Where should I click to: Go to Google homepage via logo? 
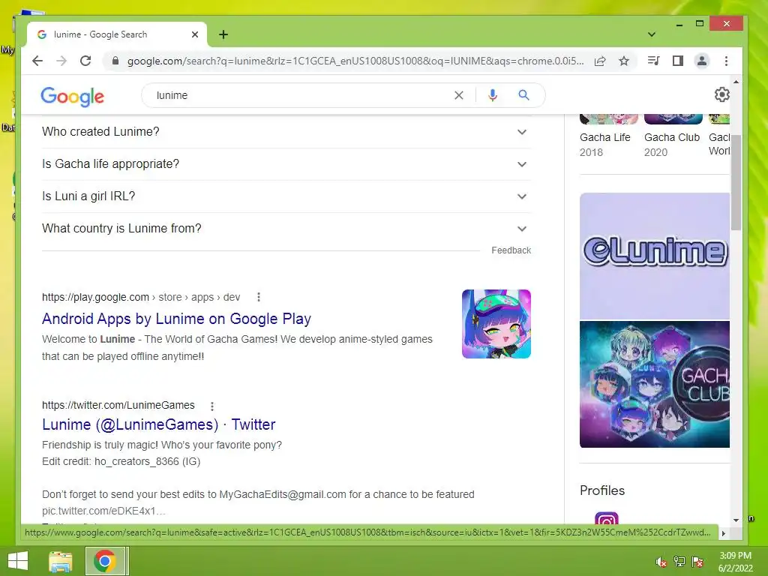coord(73,97)
